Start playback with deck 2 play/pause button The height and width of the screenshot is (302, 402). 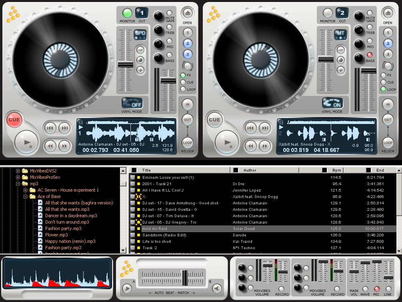pyautogui.click(x=227, y=142)
